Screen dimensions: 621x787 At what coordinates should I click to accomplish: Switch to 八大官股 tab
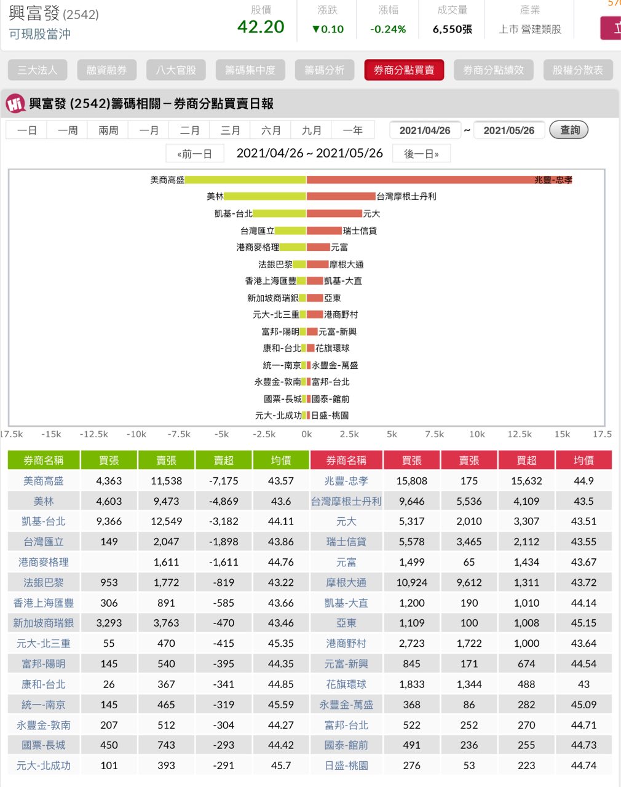click(176, 70)
